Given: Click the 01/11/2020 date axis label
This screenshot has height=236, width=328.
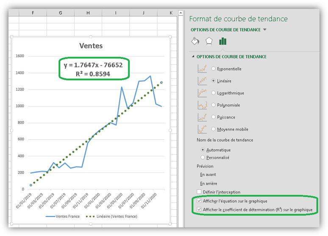Looking at the screenshot, I should tap(149, 201).
